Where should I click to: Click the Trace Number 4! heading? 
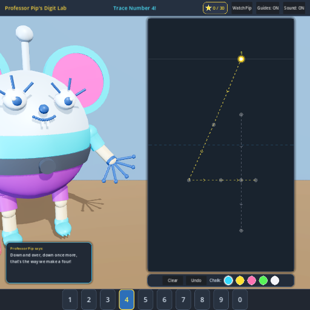pyautogui.click(x=134, y=8)
